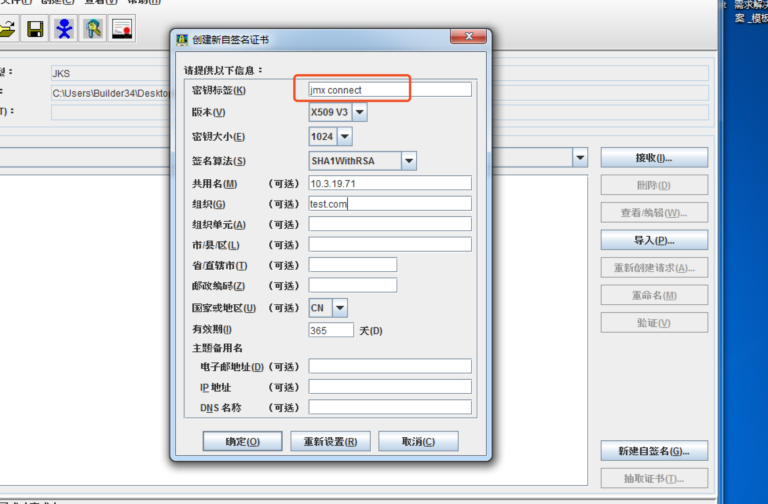Click the dialog title bar icon
Viewport: 768px width, 504px height.
[182, 39]
